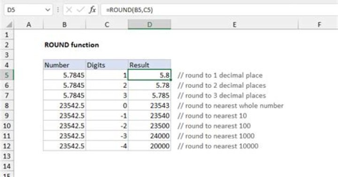
Task: Click the 'Number' header cell
Action: click(x=64, y=65)
